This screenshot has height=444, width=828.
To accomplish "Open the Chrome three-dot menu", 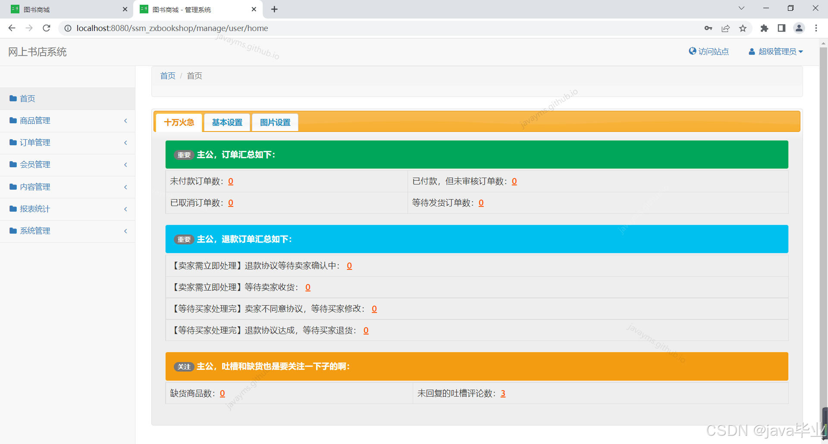I will (x=816, y=28).
